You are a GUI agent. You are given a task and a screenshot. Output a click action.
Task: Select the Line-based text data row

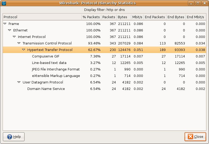[x=49, y=63]
